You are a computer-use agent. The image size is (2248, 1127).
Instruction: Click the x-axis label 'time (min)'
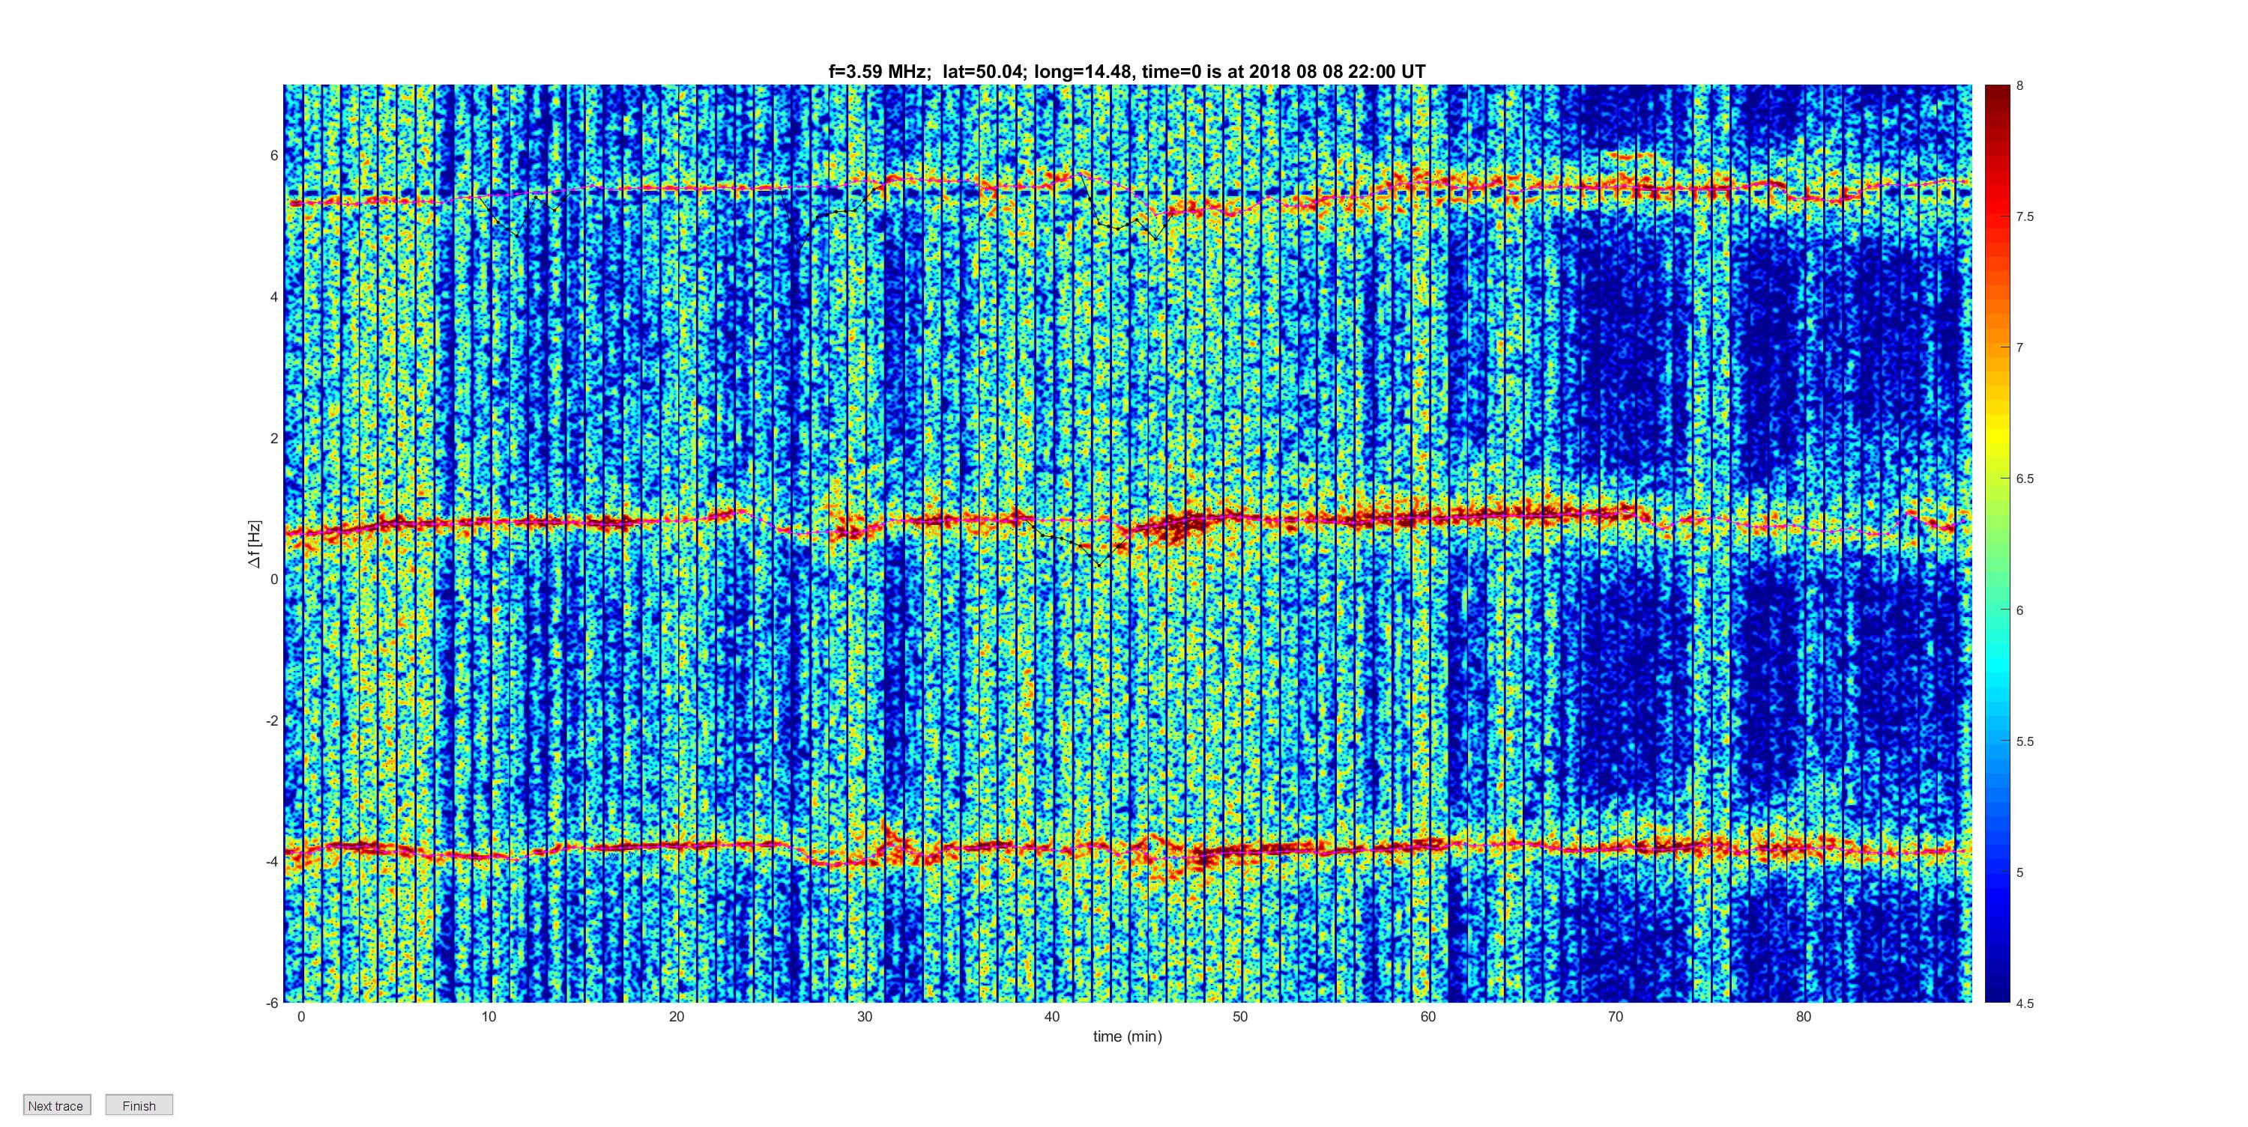[x=1128, y=1036]
